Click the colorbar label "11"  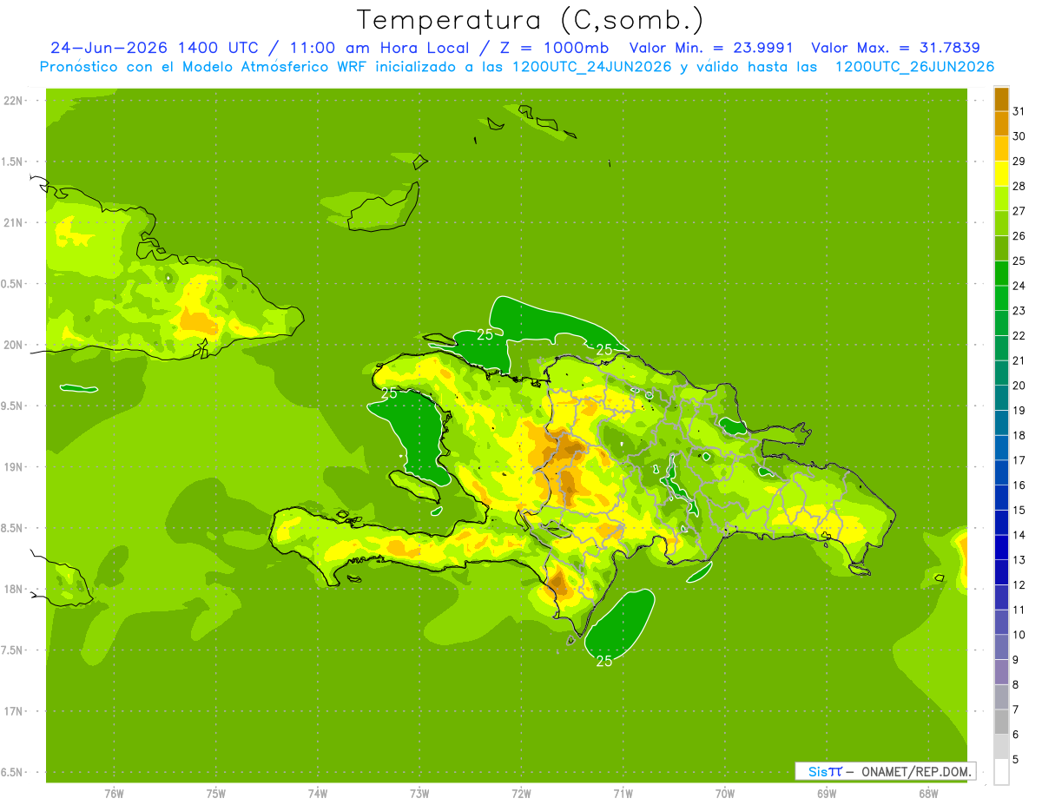point(1019,610)
